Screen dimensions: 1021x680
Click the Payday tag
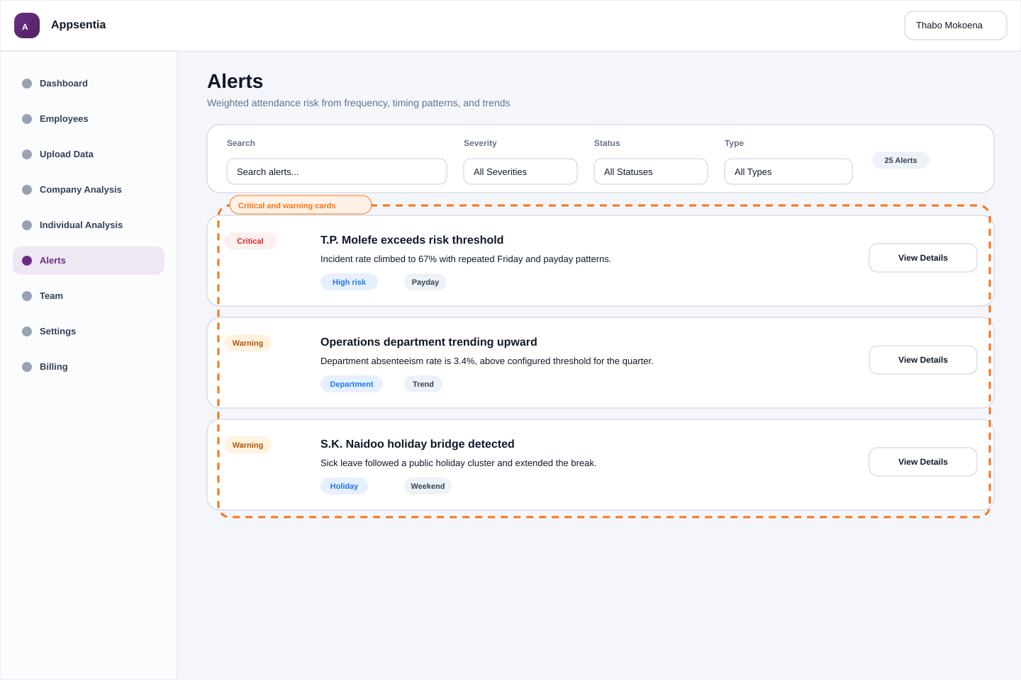click(x=425, y=282)
